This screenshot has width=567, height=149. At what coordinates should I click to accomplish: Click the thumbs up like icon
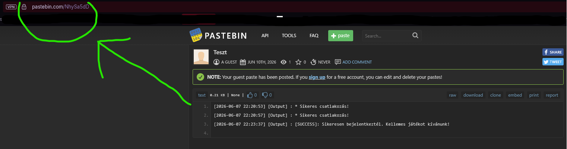click(250, 95)
